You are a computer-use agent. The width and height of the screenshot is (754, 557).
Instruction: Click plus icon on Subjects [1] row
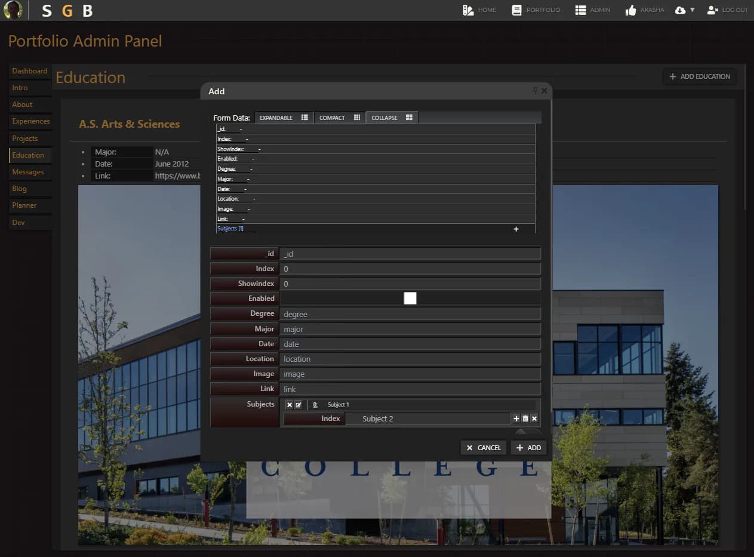pos(516,229)
